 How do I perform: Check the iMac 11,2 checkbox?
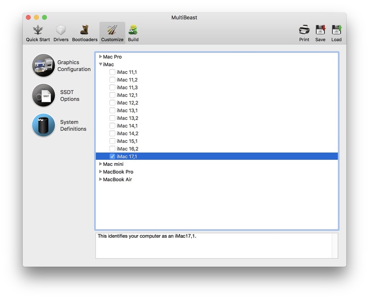pyautogui.click(x=112, y=80)
